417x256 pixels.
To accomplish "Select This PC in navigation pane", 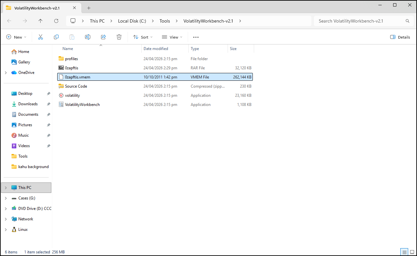I will point(26,188).
